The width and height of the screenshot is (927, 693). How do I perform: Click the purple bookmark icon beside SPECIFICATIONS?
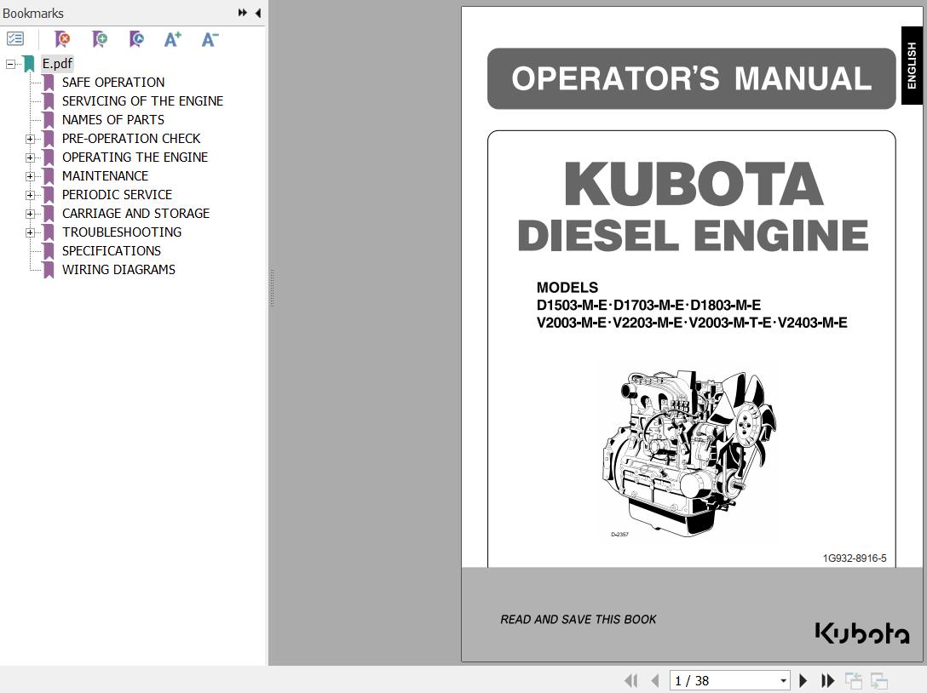click(x=49, y=251)
